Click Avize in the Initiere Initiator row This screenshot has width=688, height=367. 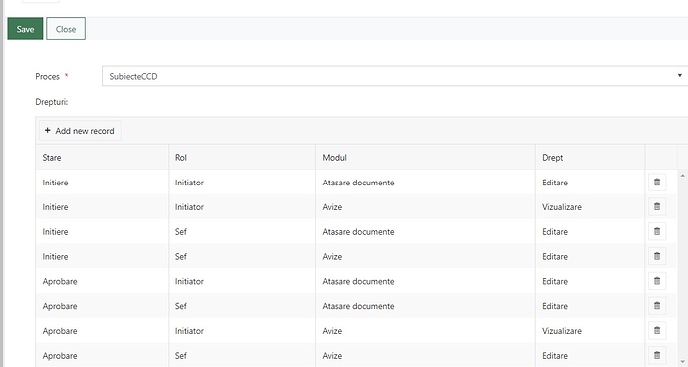click(x=332, y=207)
